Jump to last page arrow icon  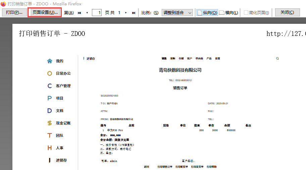coord(134,13)
